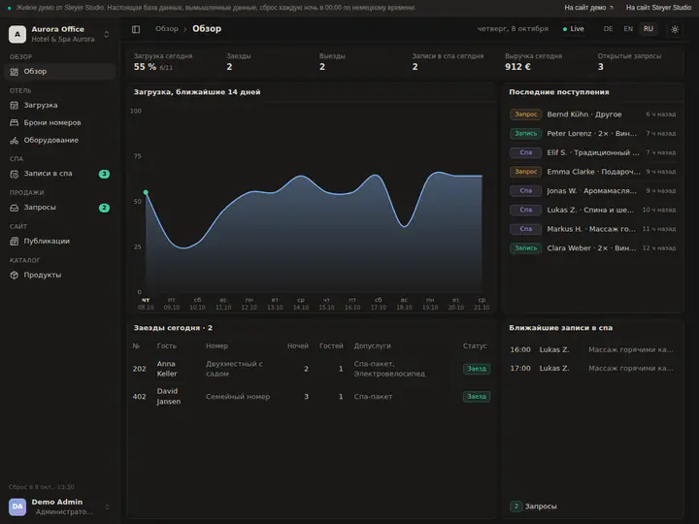
Task: Click the Aurora Office logo avatar
Action: click(x=17, y=34)
